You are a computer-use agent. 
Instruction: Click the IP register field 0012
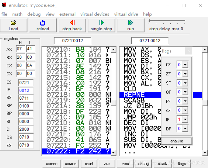pos(26,91)
